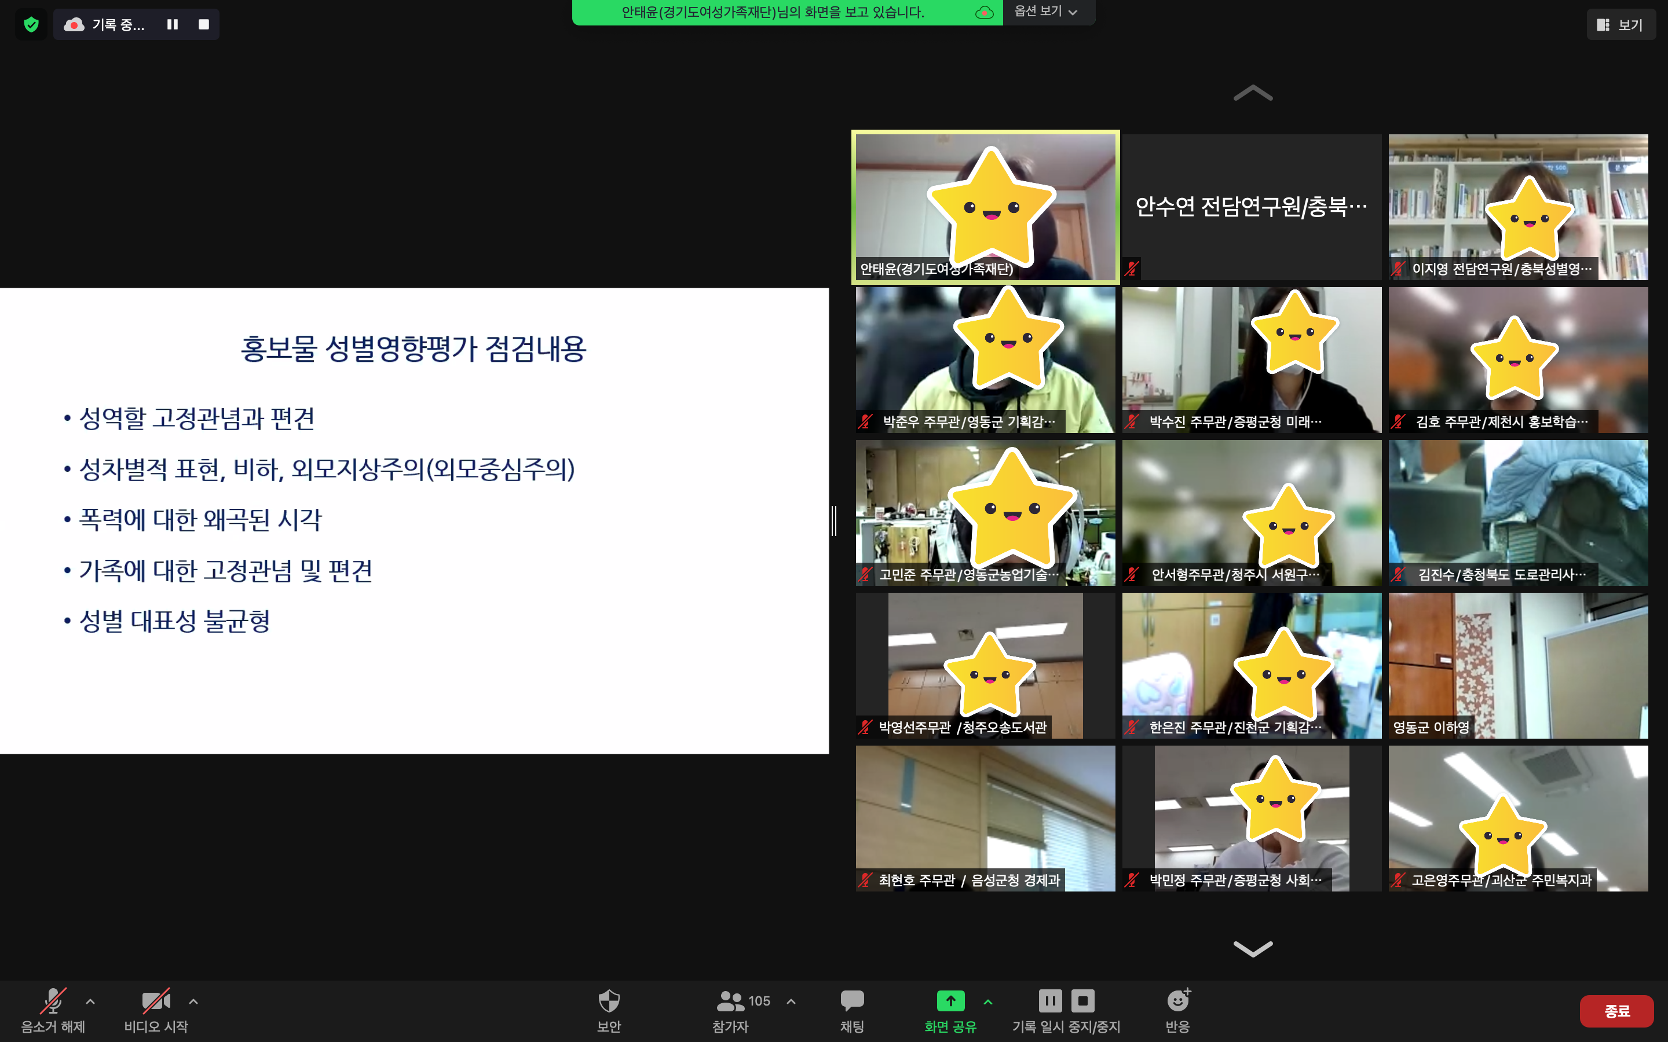Pause the recording using top-left pause icon
This screenshot has height=1042, width=1668.
(x=173, y=24)
